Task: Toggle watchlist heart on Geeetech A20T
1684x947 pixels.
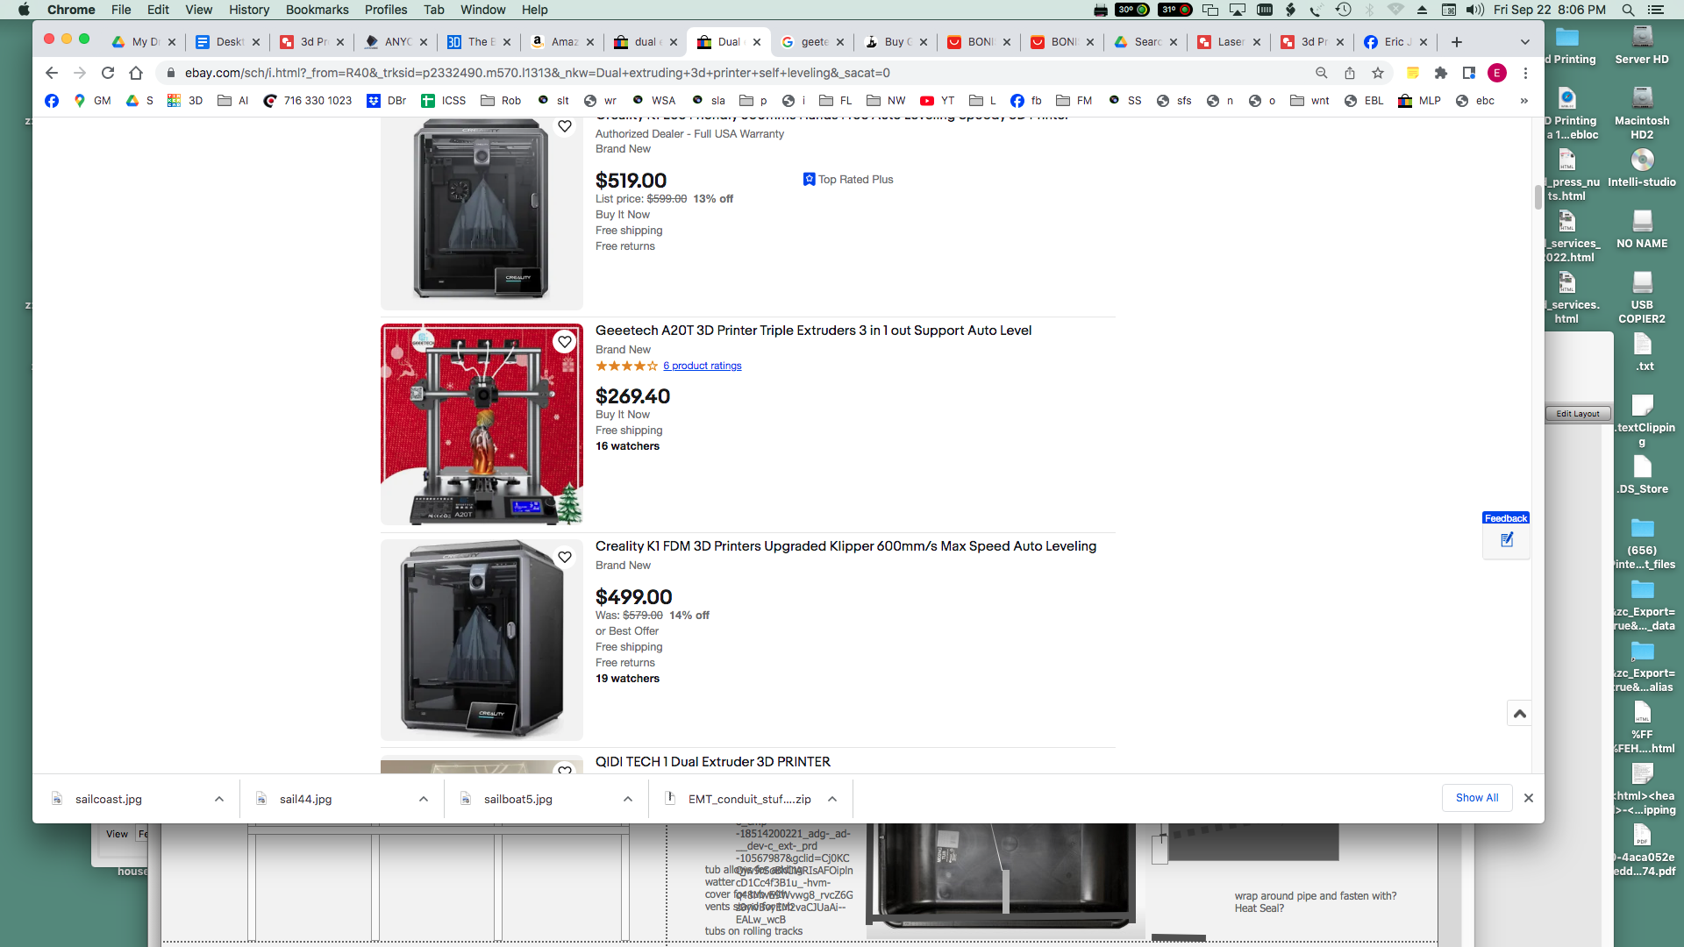Action: (x=565, y=342)
